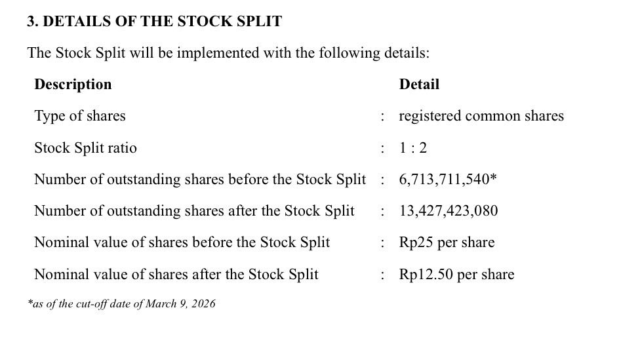Select the value "Rp25 per share"

447,242
